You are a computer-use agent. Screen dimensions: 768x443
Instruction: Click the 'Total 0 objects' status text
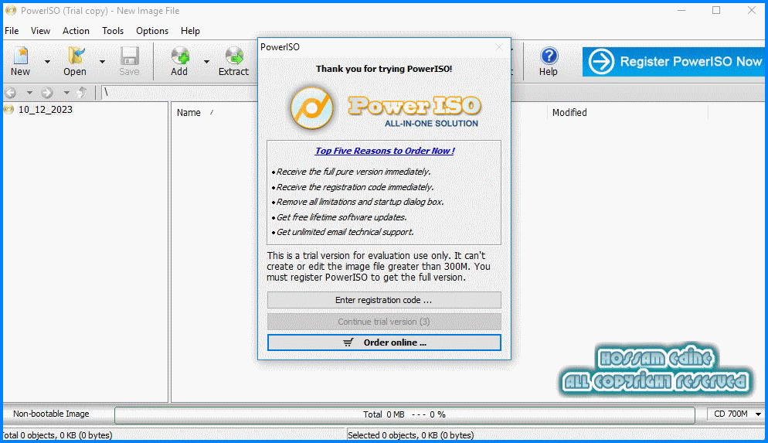pyautogui.click(x=57, y=435)
